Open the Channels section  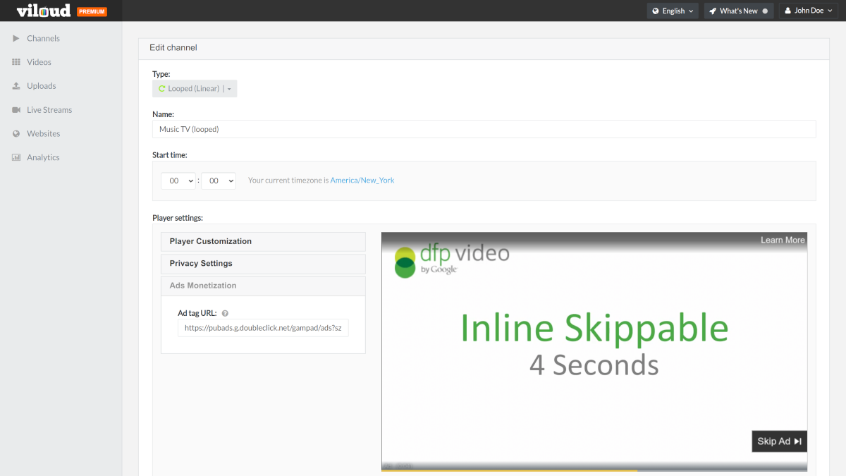(42, 38)
